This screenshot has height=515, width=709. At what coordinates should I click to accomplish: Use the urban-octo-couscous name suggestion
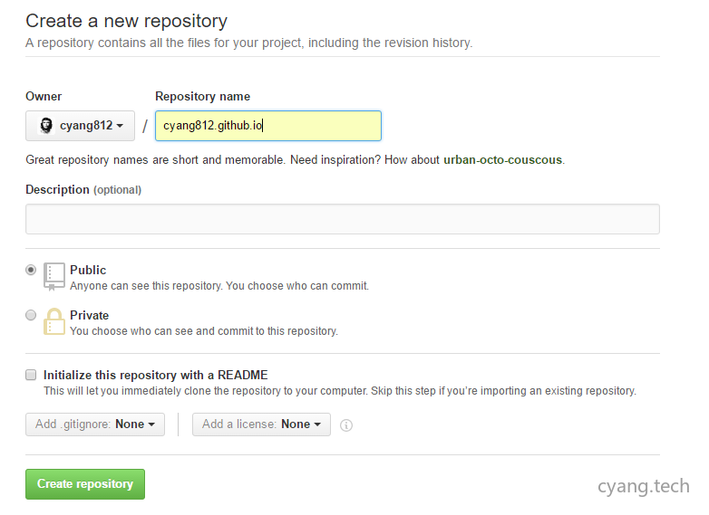click(x=502, y=160)
